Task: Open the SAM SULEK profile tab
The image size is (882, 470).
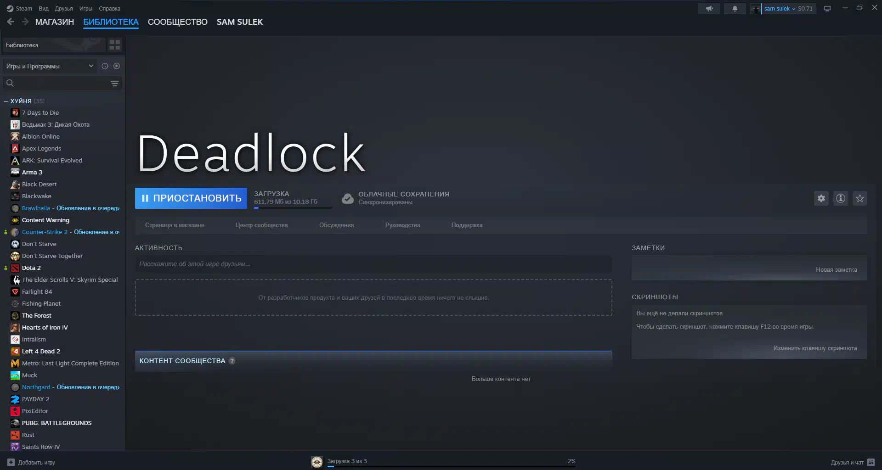Action: [x=240, y=22]
